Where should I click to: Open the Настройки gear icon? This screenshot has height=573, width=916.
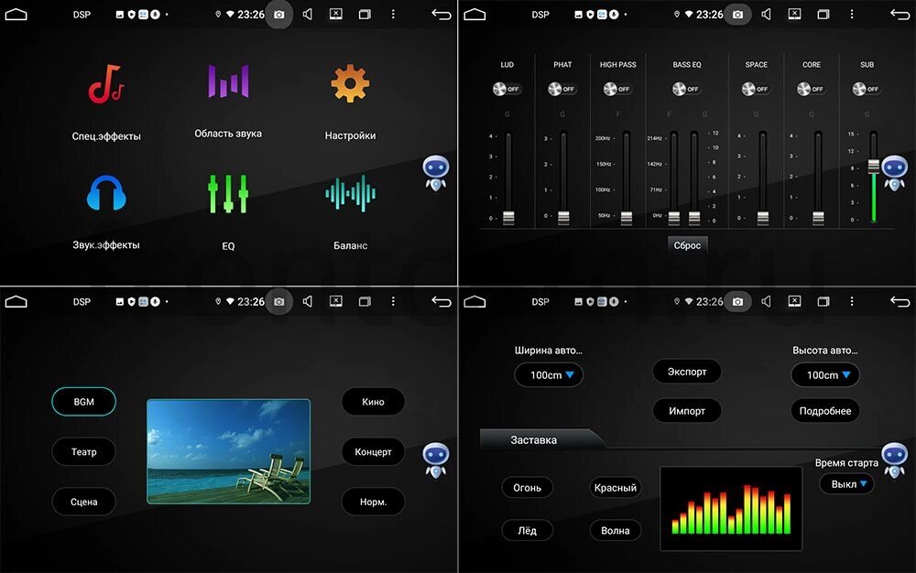pos(349,84)
